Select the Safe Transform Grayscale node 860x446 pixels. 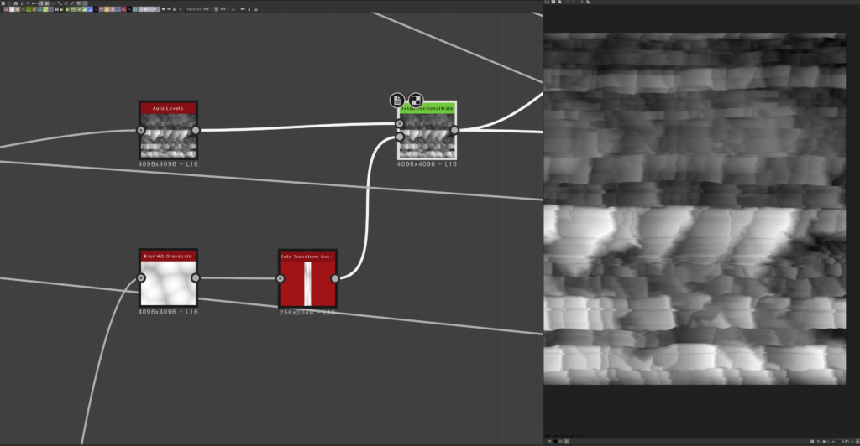click(x=307, y=278)
